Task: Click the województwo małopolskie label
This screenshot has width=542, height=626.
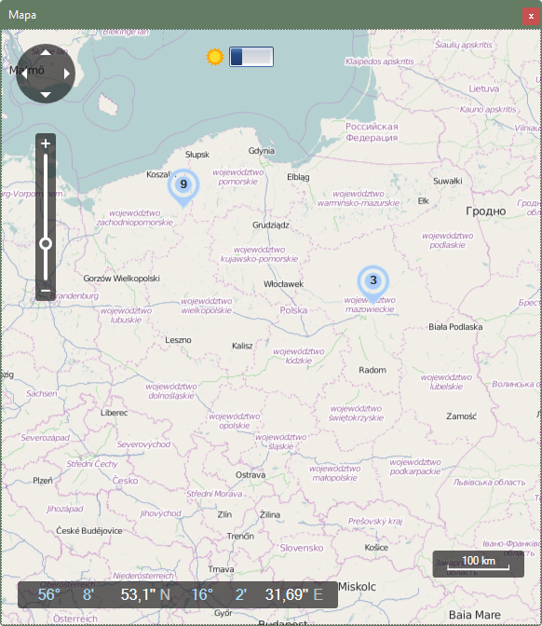Action: point(335,473)
